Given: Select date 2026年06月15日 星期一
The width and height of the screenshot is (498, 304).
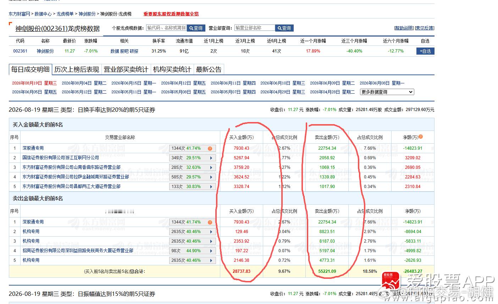Looking at the screenshot, I should (x=134, y=83).
